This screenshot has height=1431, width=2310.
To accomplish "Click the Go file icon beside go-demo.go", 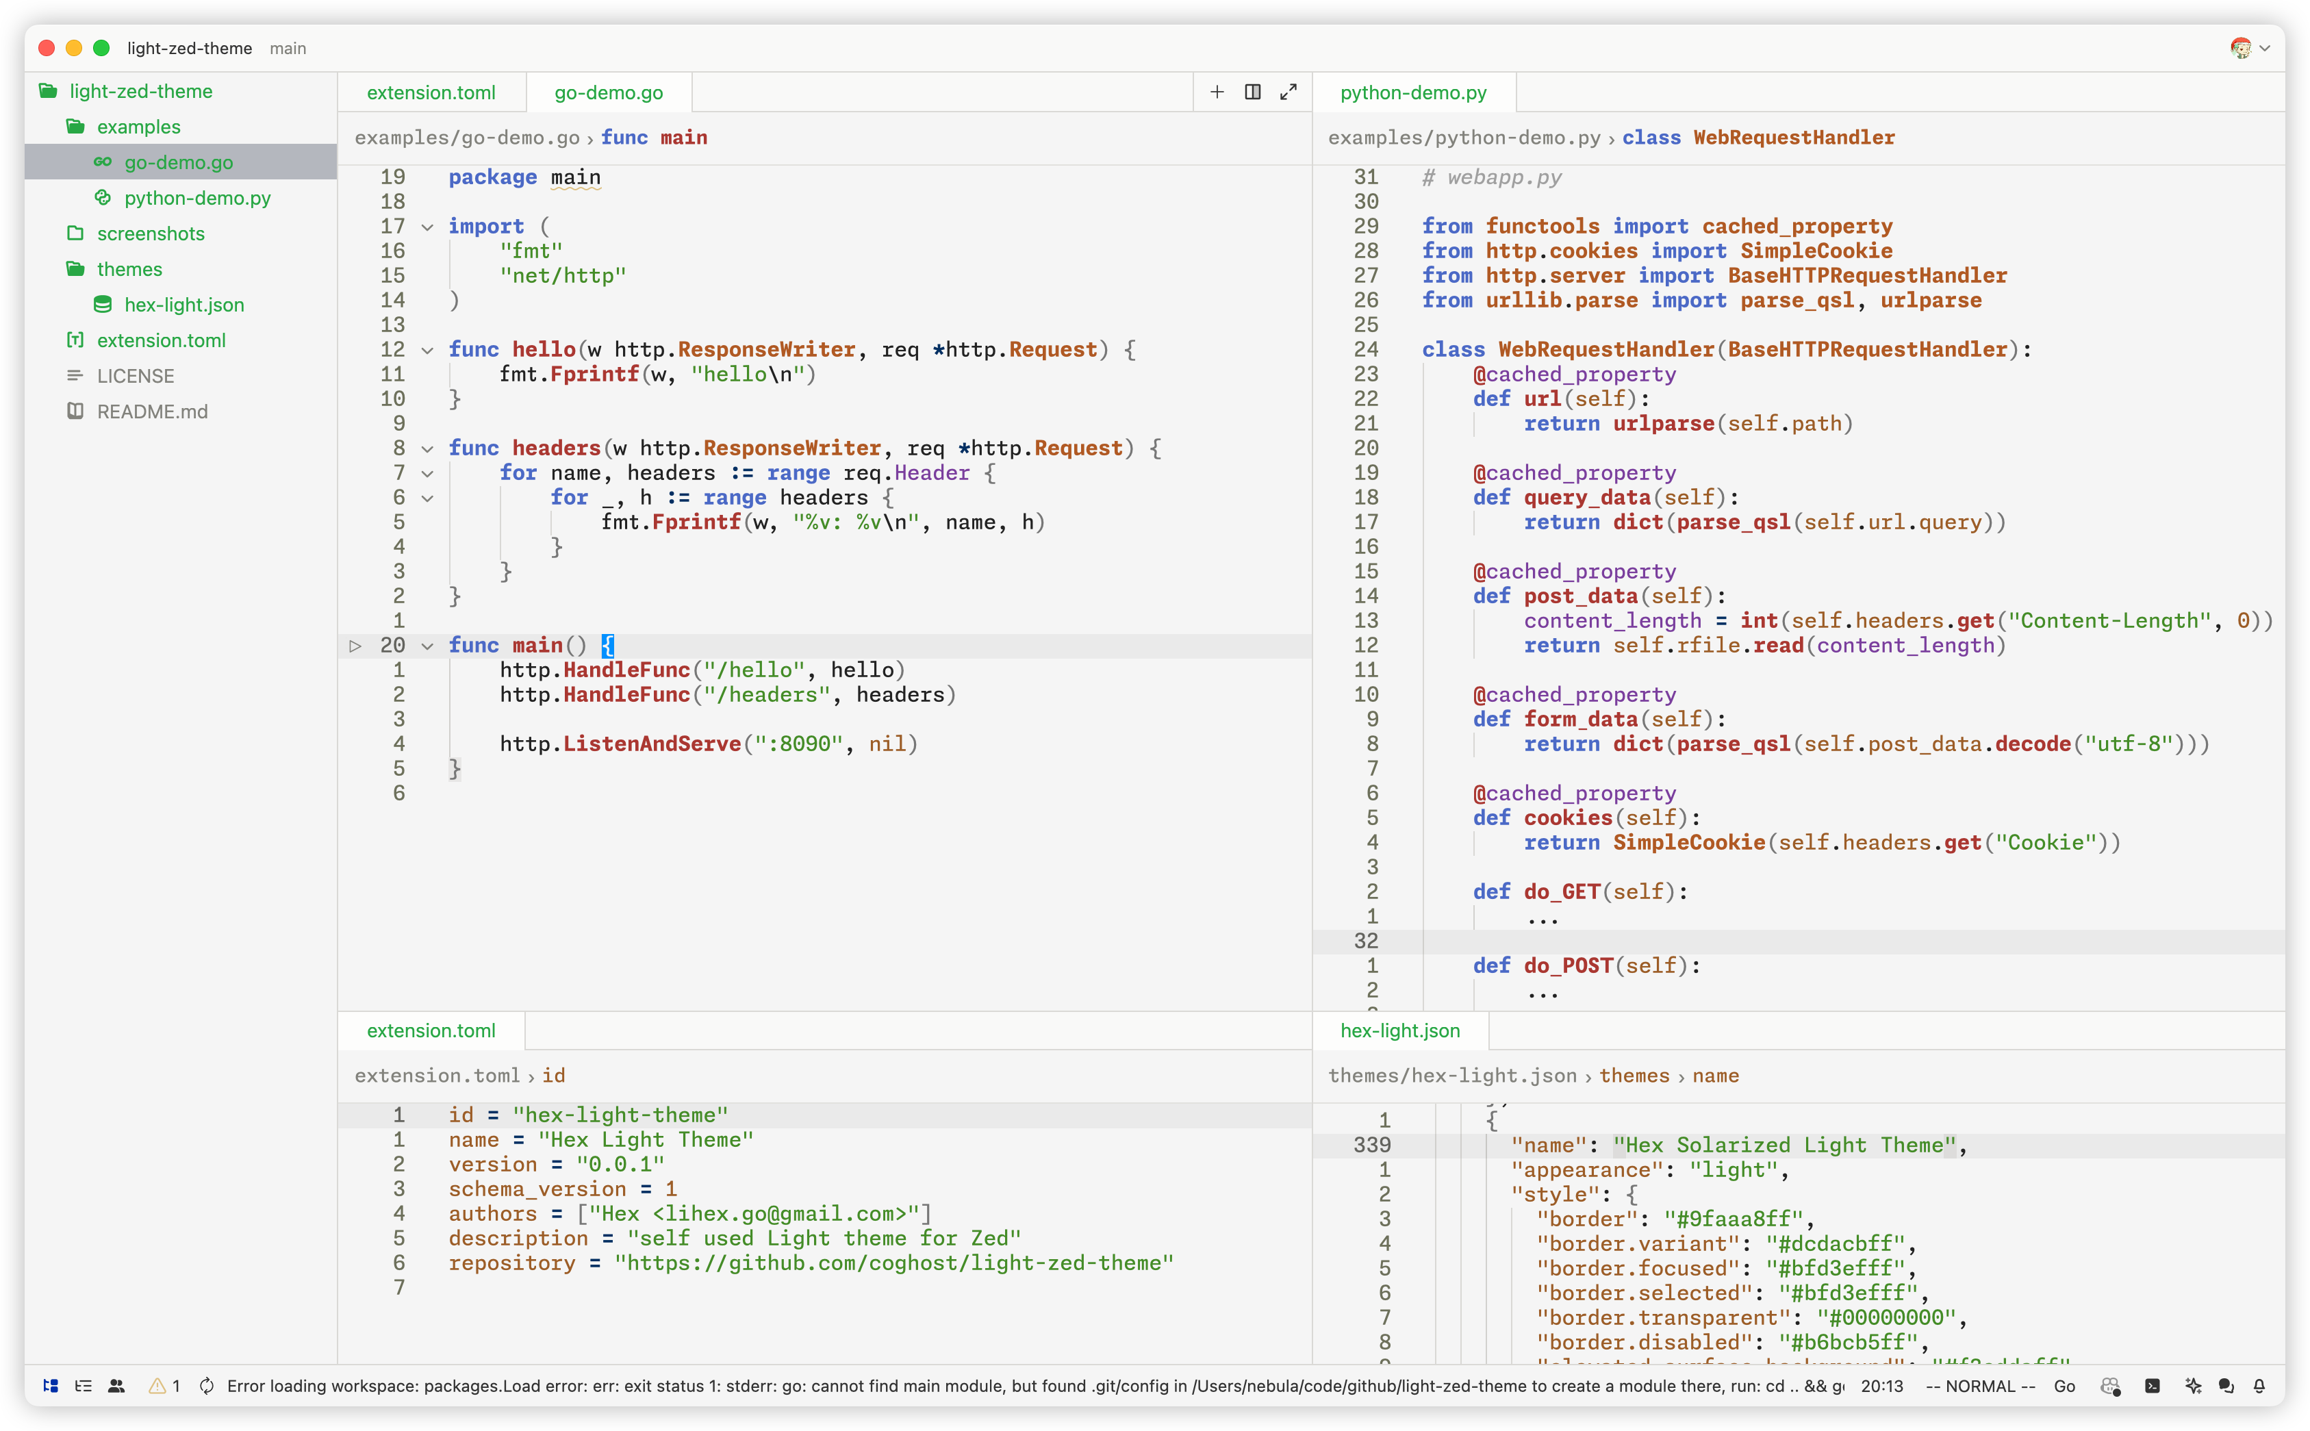I will pyautogui.click(x=102, y=162).
